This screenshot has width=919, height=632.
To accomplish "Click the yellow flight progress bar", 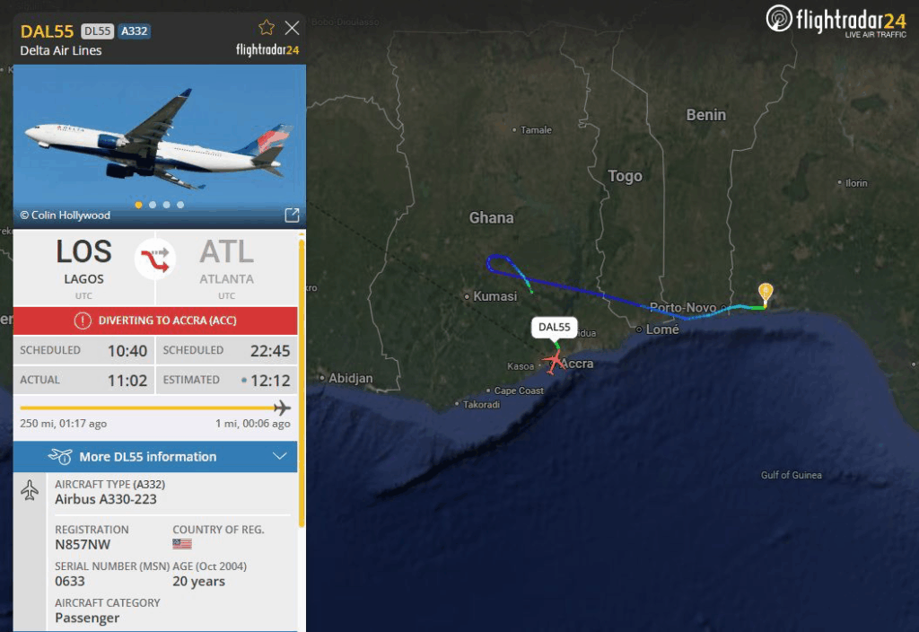I will 151,408.
